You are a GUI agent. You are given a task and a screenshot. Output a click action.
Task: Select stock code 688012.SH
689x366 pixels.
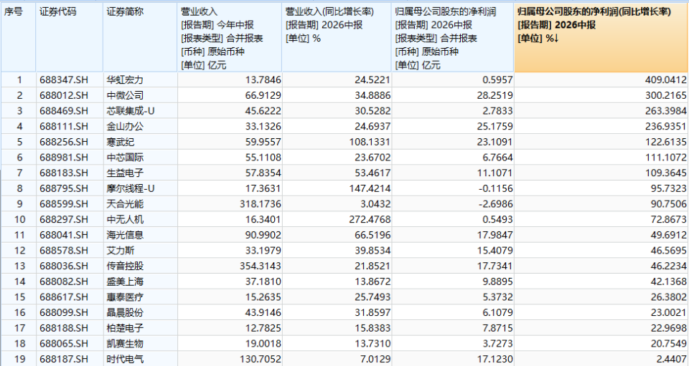[x=64, y=95]
